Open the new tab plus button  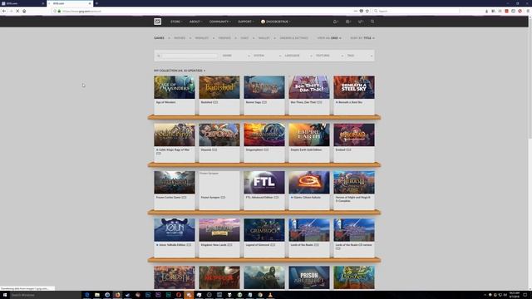[96, 3]
